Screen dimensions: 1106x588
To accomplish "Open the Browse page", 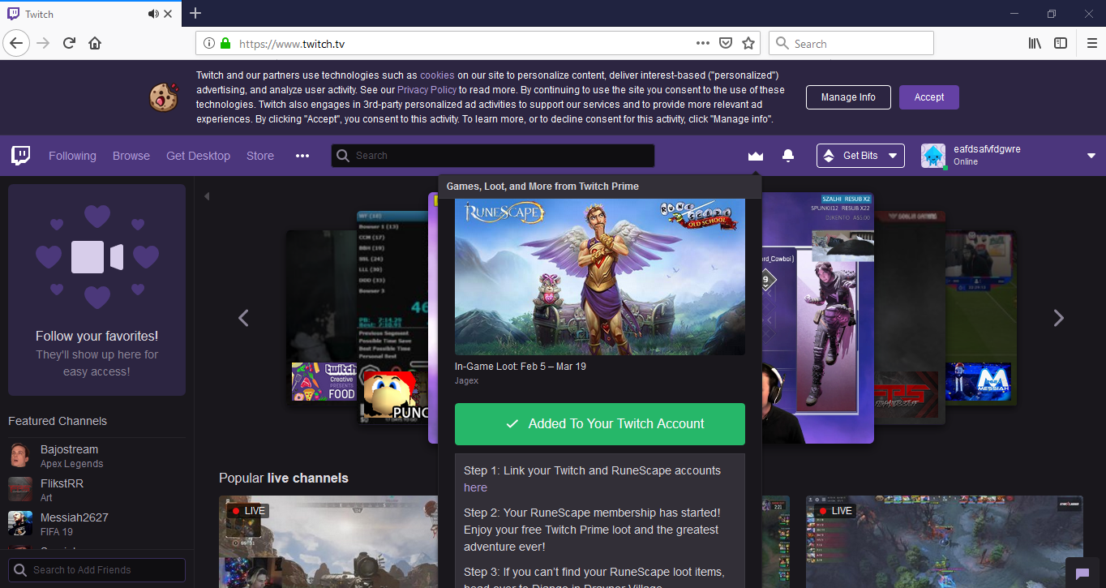I will 131,156.
